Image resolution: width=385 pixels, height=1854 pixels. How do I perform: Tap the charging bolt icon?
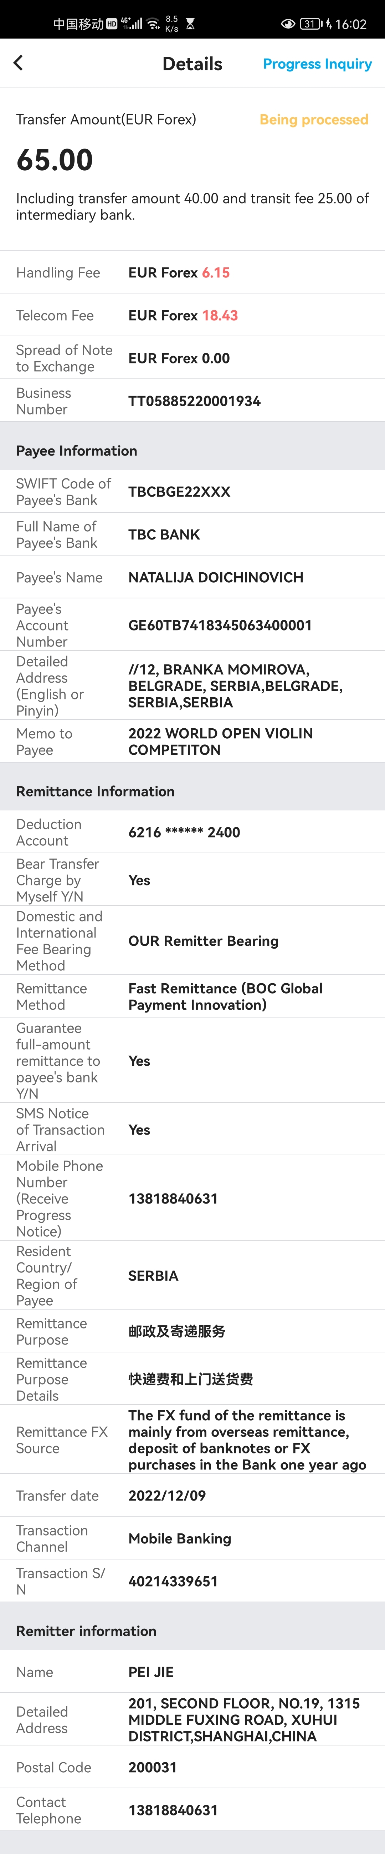pos(328,24)
